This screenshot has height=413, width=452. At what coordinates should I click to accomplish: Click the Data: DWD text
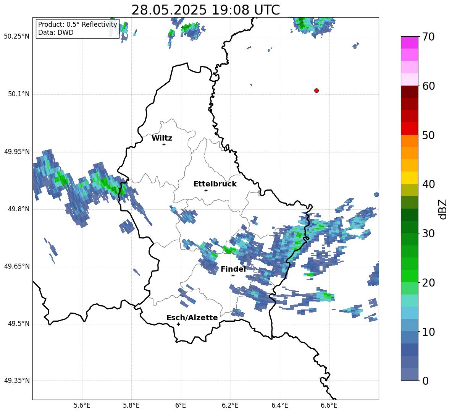click(x=56, y=32)
